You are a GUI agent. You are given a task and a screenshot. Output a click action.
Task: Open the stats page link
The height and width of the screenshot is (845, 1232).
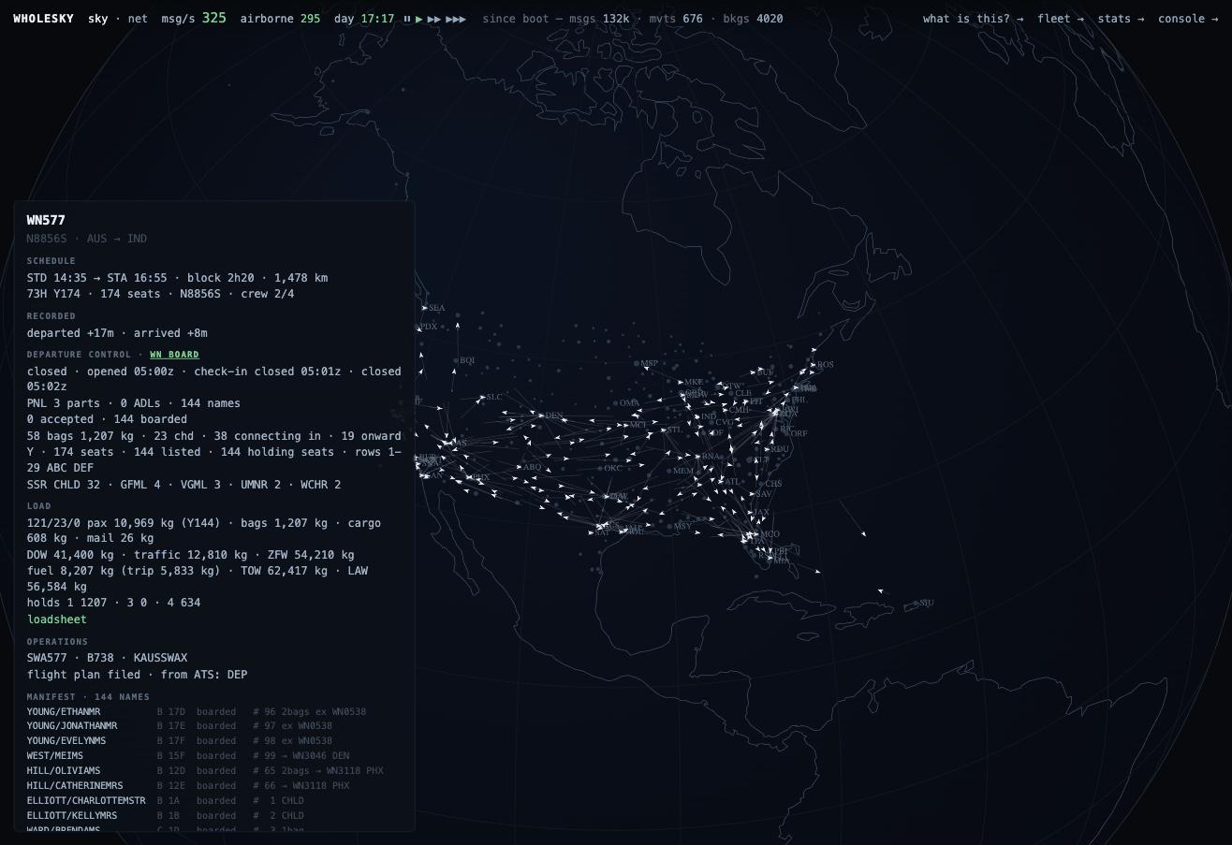pos(1121,19)
